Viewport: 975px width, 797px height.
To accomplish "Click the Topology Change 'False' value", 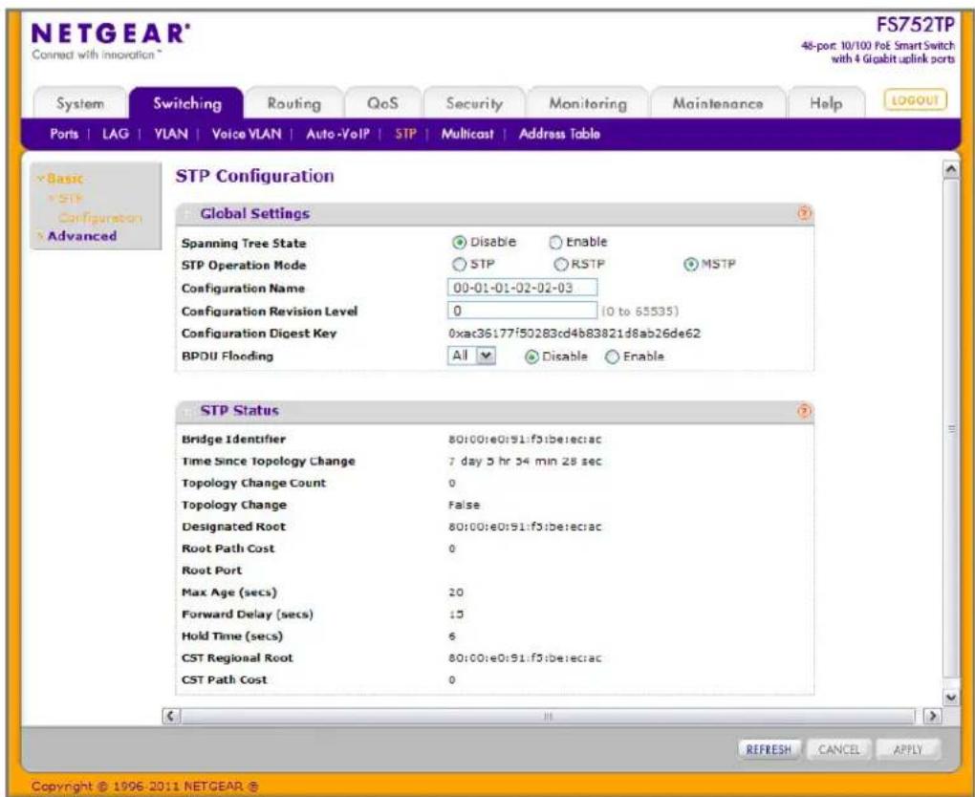I will point(464,505).
